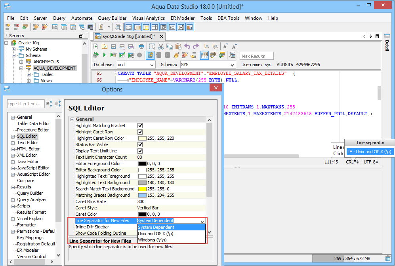Screen dimensions: 395x266
Task: Click the Register Server icon in the main toolbar
Action: pos(8,27)
